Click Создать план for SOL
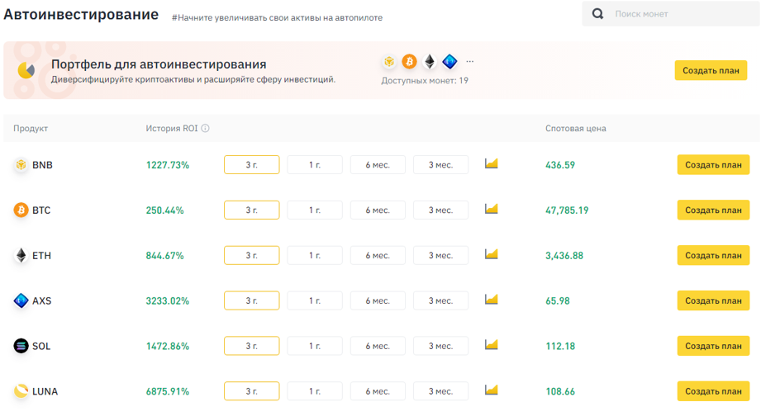This screenshot has width=761, height=416. [x=713, y=346]
